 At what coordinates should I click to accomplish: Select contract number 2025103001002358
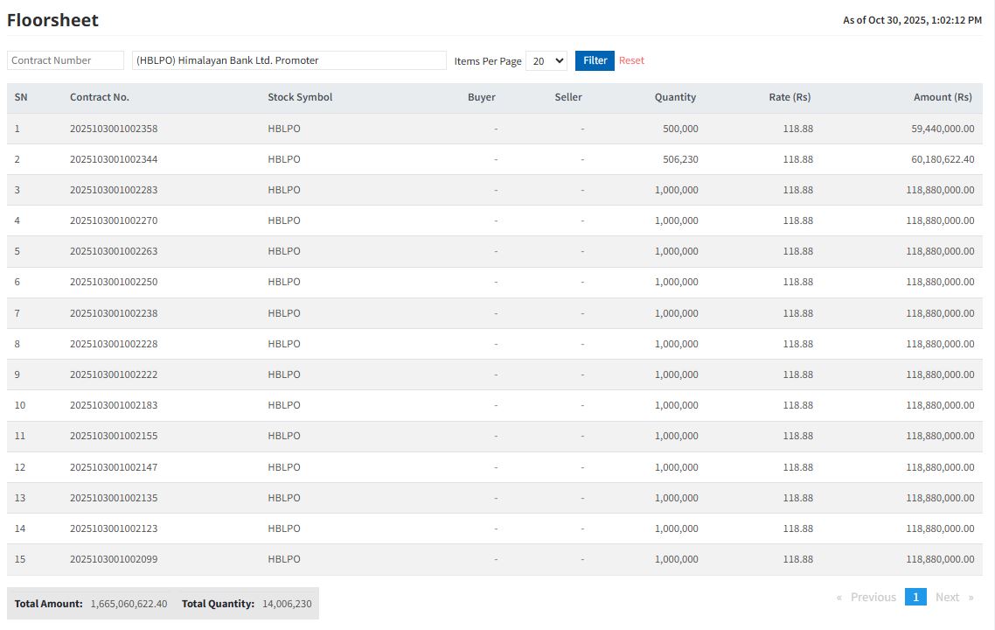(114, 129)
